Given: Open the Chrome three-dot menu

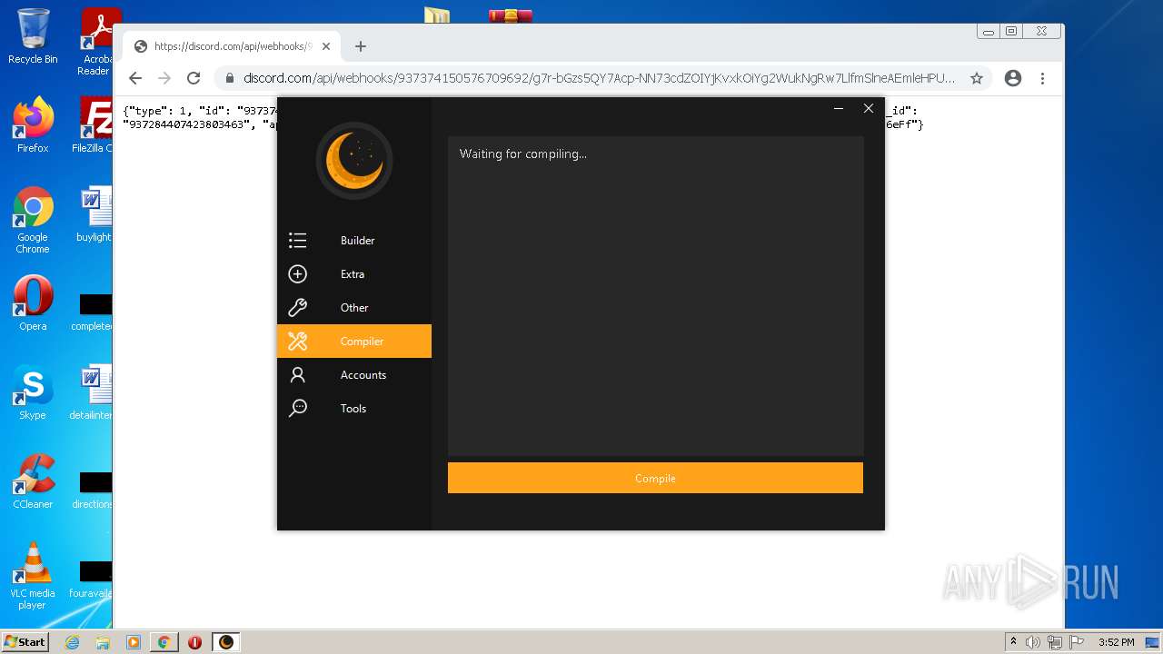Looking at the screenshot, I should [1043, 78].
